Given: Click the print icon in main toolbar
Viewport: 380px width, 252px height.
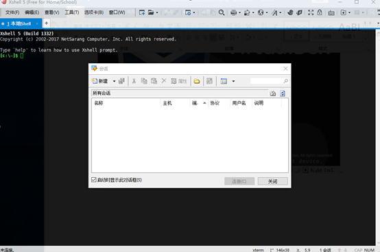Looking at the screenshot, I should (233, 12).
